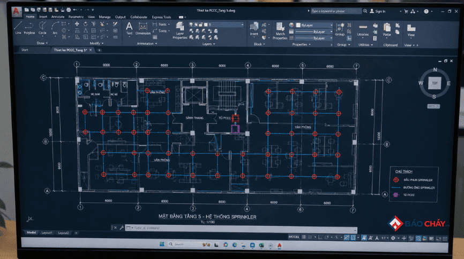The height and width of the screenshot is (259, 464).
Task: Activate the Move tool in Modify panel
Action: pyautogui.click(x=77, y=24)
